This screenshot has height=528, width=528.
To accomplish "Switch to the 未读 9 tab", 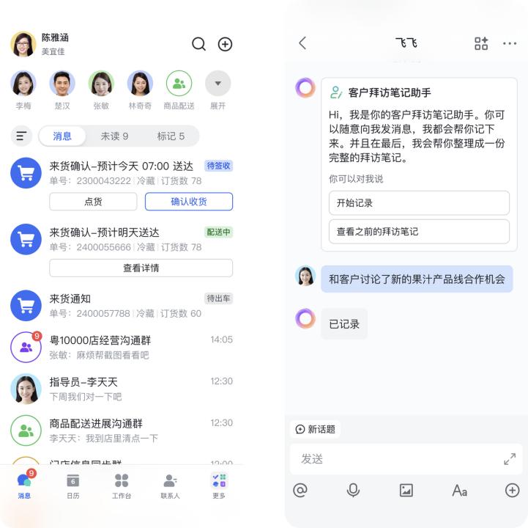I will pyautogui.click(x=114, y=136).
